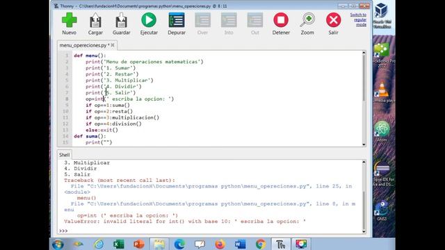Open Chrome from the taskbar
The height and width of the screenshot is (250, 445).
click(x=261, y=244)
